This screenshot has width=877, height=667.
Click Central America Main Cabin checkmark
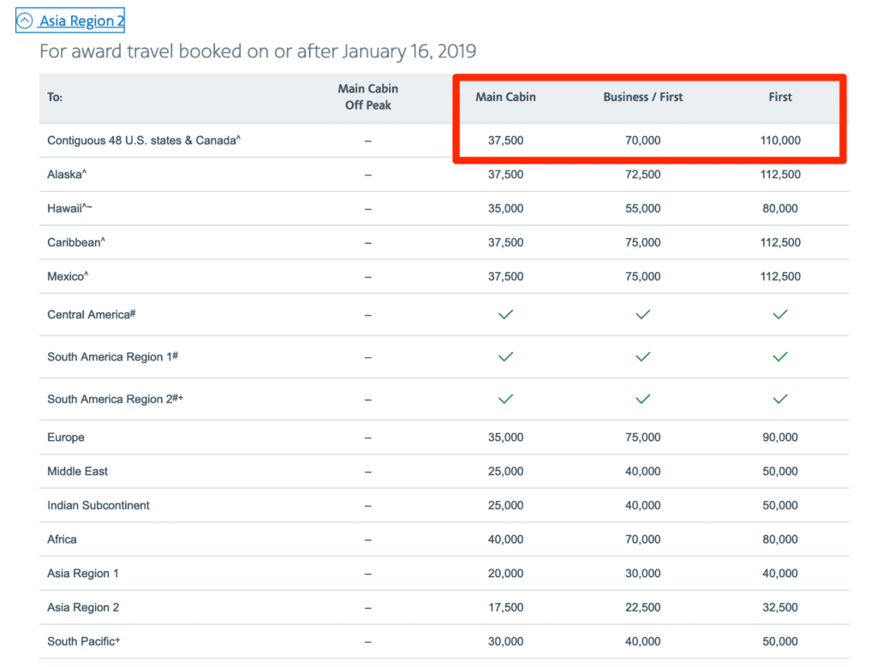(505, 315)
